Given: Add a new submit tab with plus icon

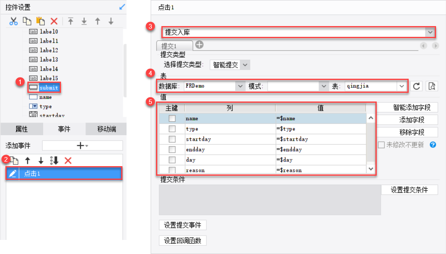Looking at the screenshot, I should tap(200, 45).
